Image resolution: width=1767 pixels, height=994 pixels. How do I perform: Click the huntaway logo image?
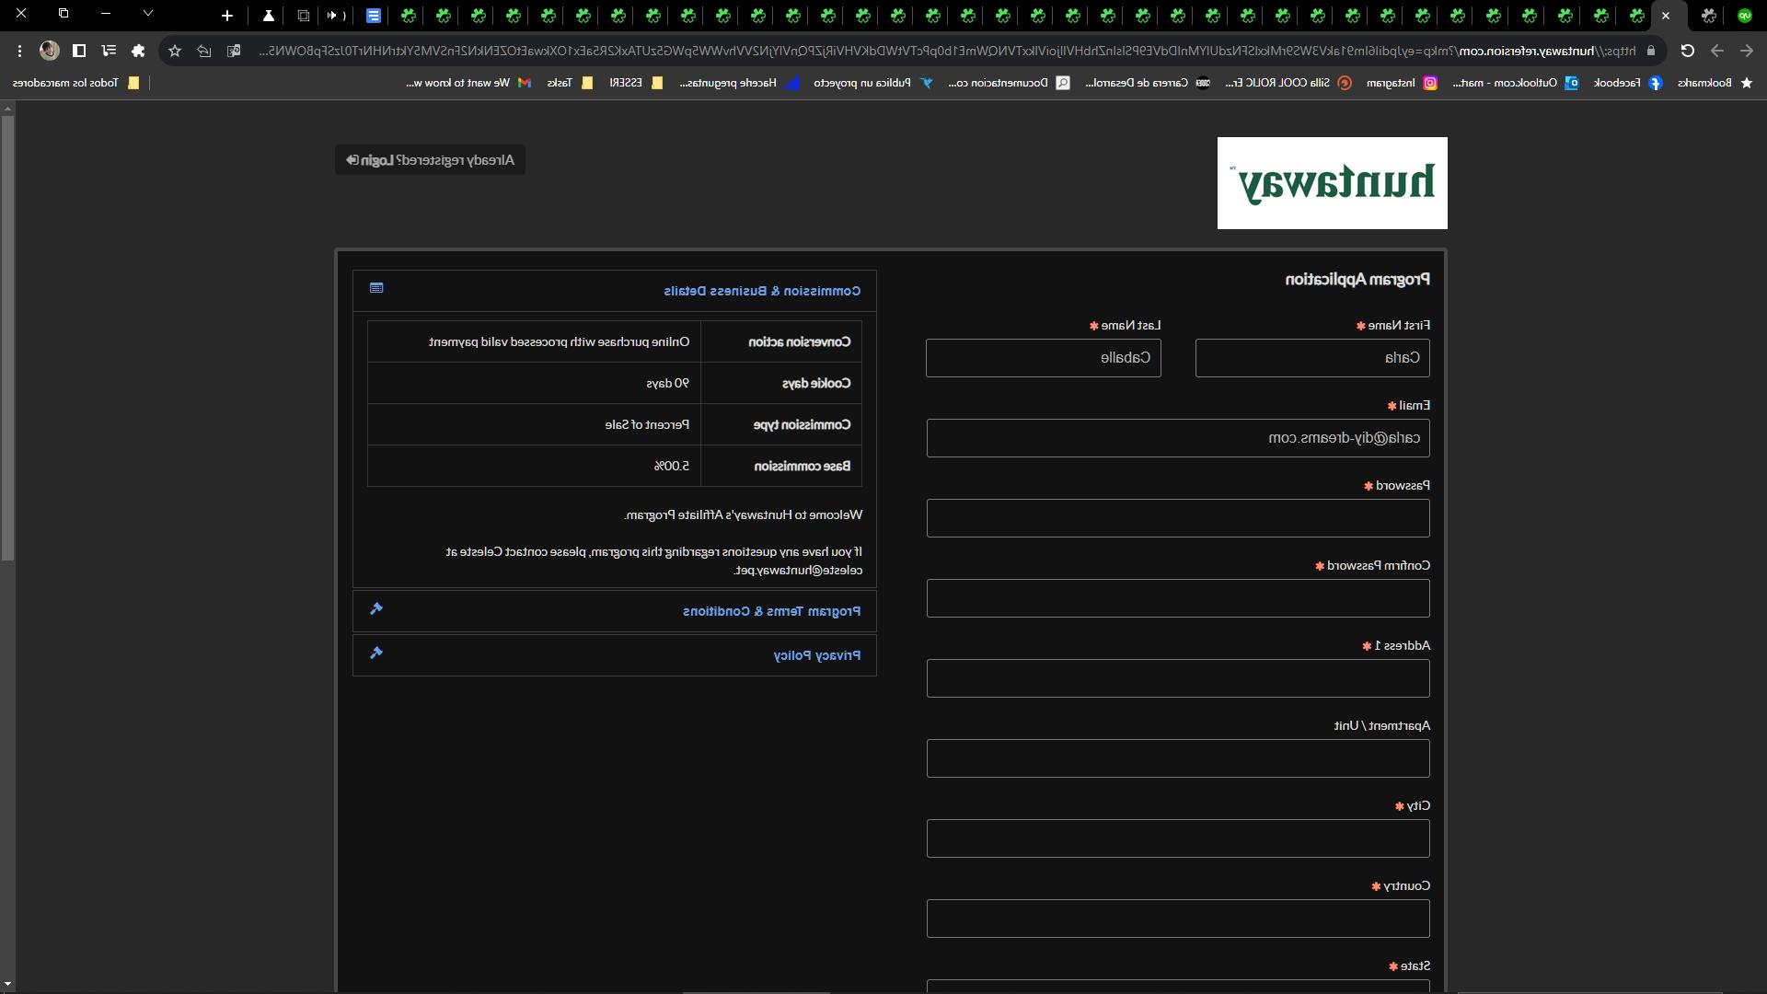(1332, 183)
